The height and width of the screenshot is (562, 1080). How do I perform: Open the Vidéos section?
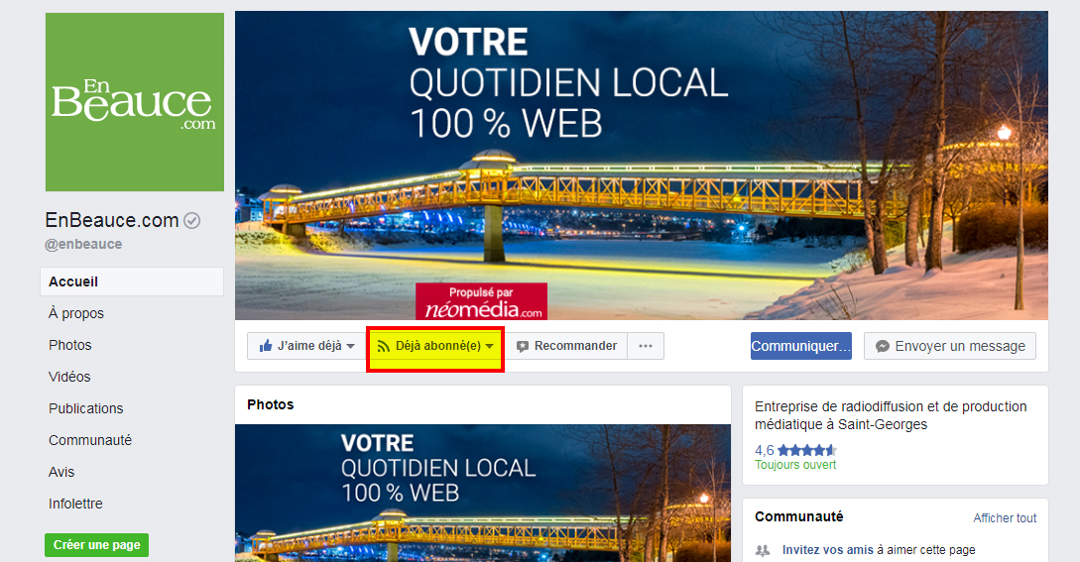[68, 377]
